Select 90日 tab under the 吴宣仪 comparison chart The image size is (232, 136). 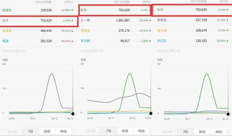(x=63, y=131)
